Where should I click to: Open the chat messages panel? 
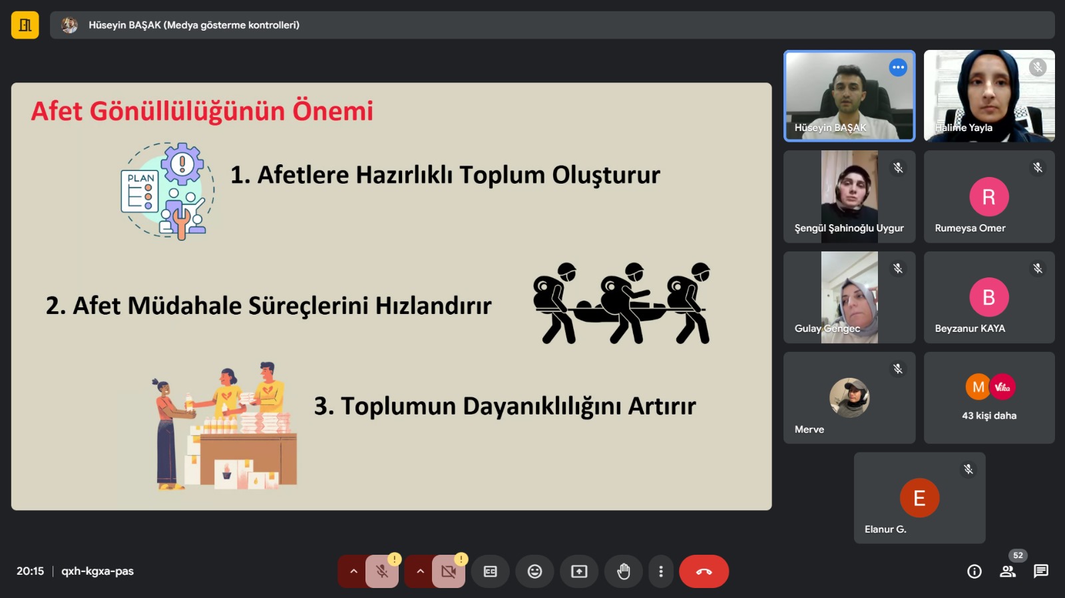[1041, 571]
